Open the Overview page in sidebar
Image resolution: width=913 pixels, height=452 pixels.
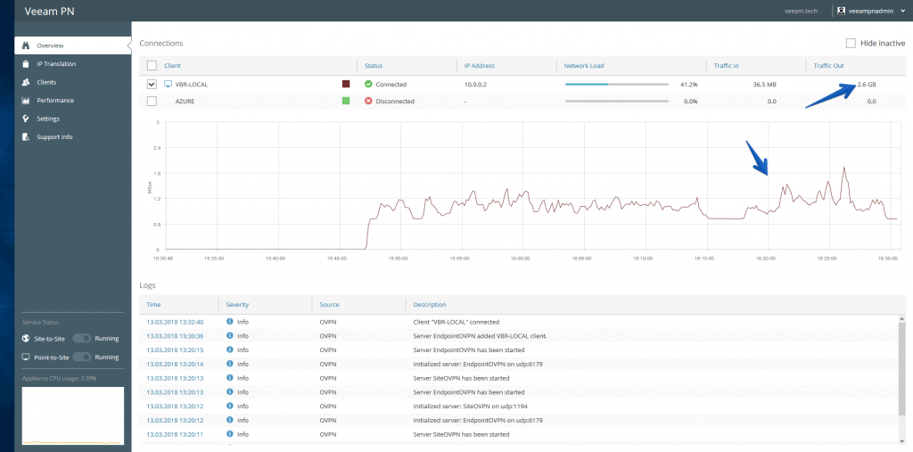tap(73, 45)
